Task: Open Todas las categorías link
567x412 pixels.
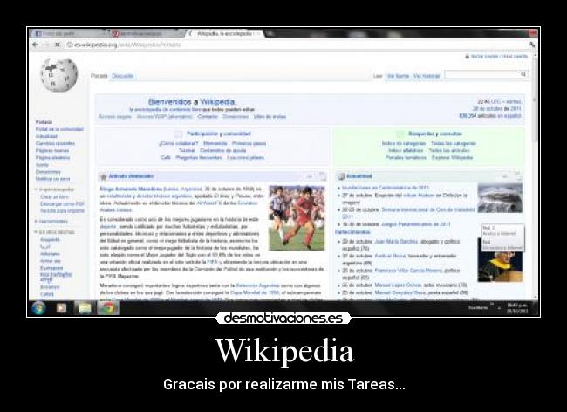Action: (454, 143)
